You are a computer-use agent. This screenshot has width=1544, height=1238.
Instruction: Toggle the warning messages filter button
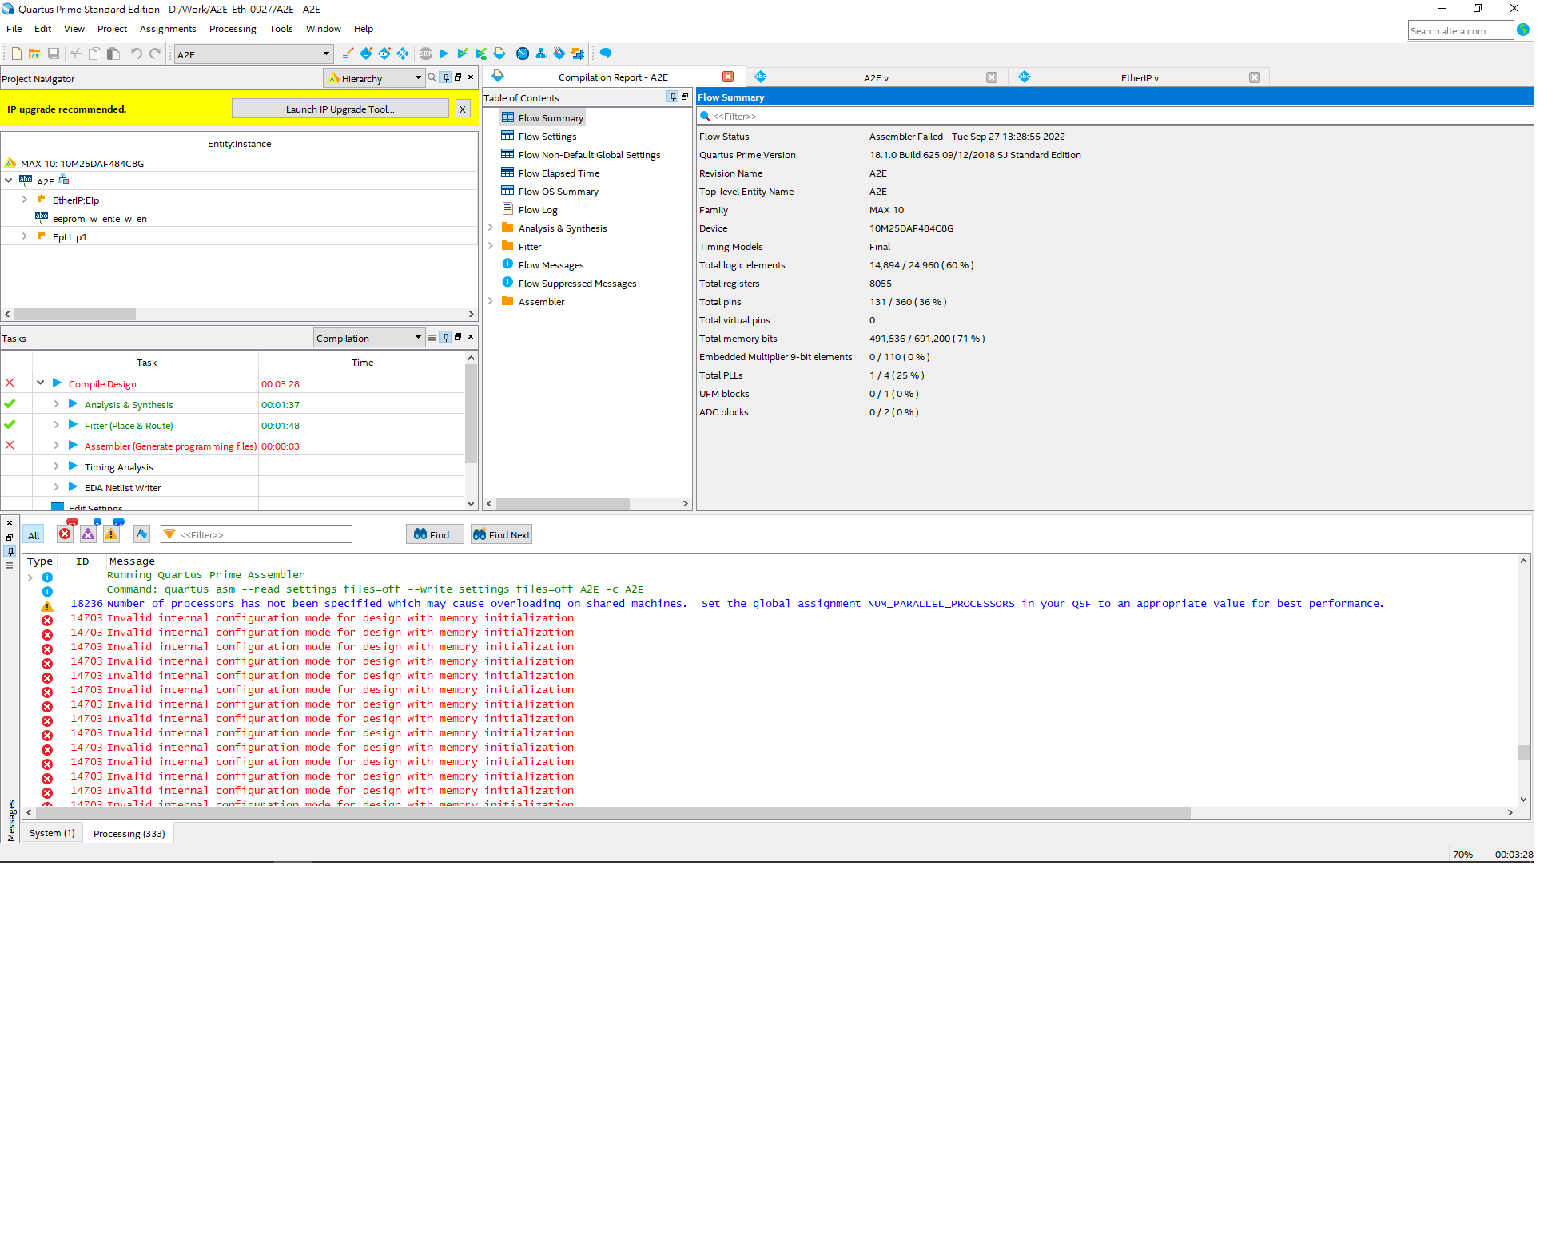pyautogui.click(x=112, y=534)
